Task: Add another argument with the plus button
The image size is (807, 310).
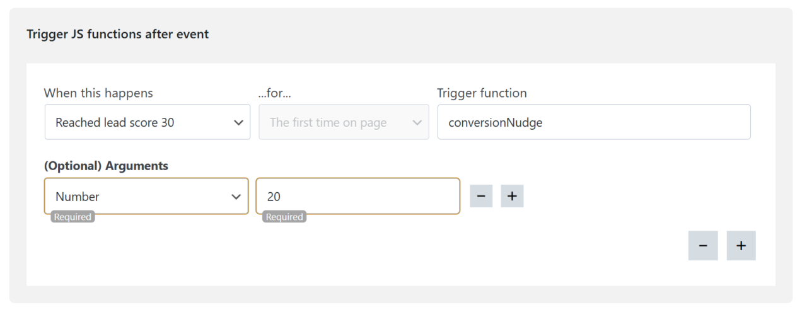Action: [x=512, y=196]
